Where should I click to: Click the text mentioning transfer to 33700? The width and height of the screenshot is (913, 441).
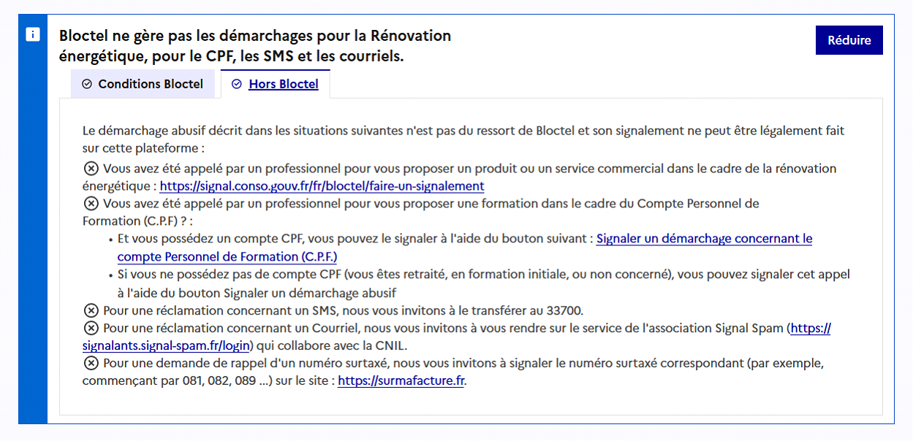point(343,310)
